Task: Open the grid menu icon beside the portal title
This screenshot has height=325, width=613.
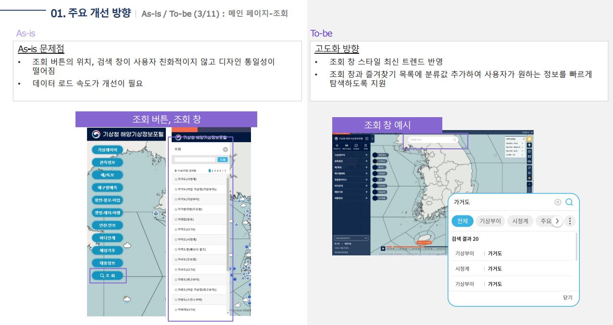Action: pyautogui.click(x=367, y=138)
